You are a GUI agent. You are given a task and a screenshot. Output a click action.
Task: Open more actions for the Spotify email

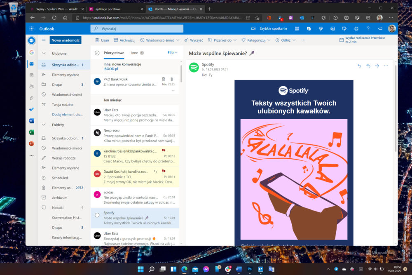pos(386,66)
